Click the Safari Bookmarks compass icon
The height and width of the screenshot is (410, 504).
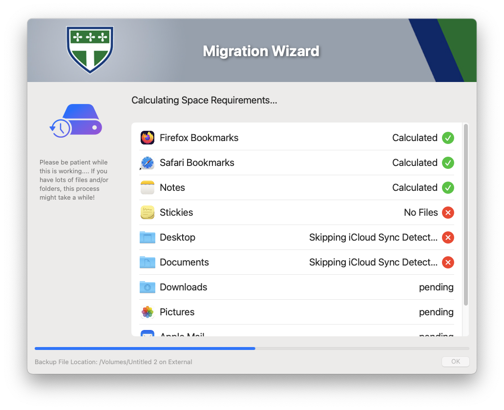click(147, 163)
